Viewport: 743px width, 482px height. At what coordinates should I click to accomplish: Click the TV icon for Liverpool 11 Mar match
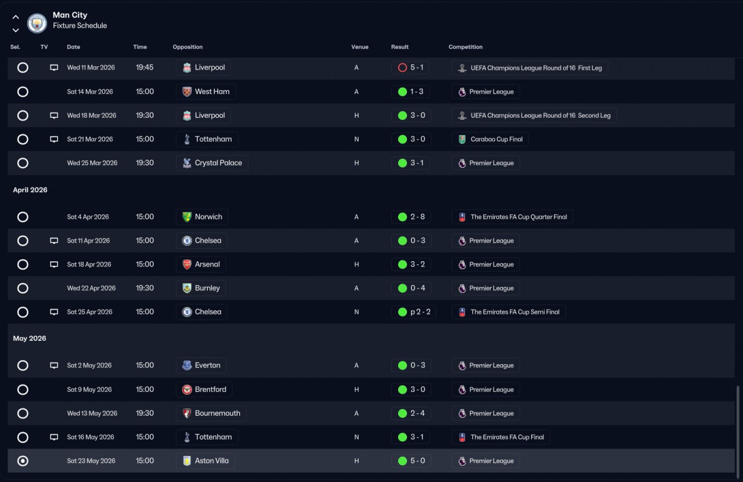click(54, 68)
